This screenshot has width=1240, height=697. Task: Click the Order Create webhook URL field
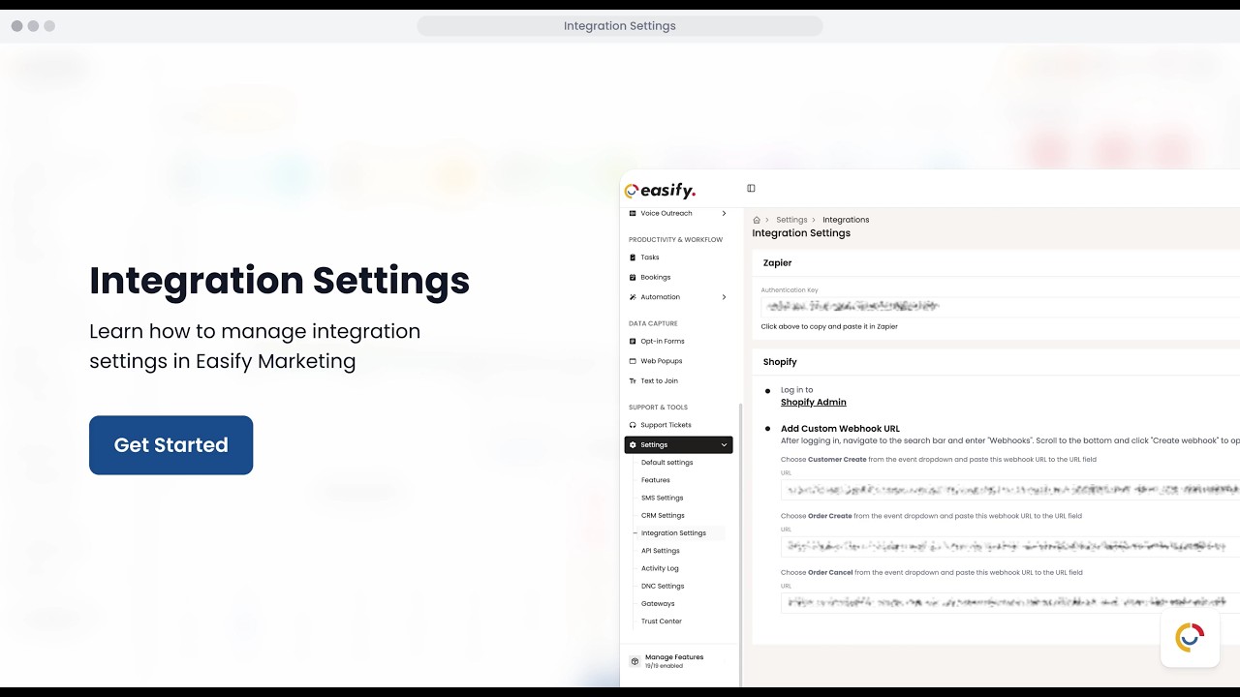[x=1010, y=546]
